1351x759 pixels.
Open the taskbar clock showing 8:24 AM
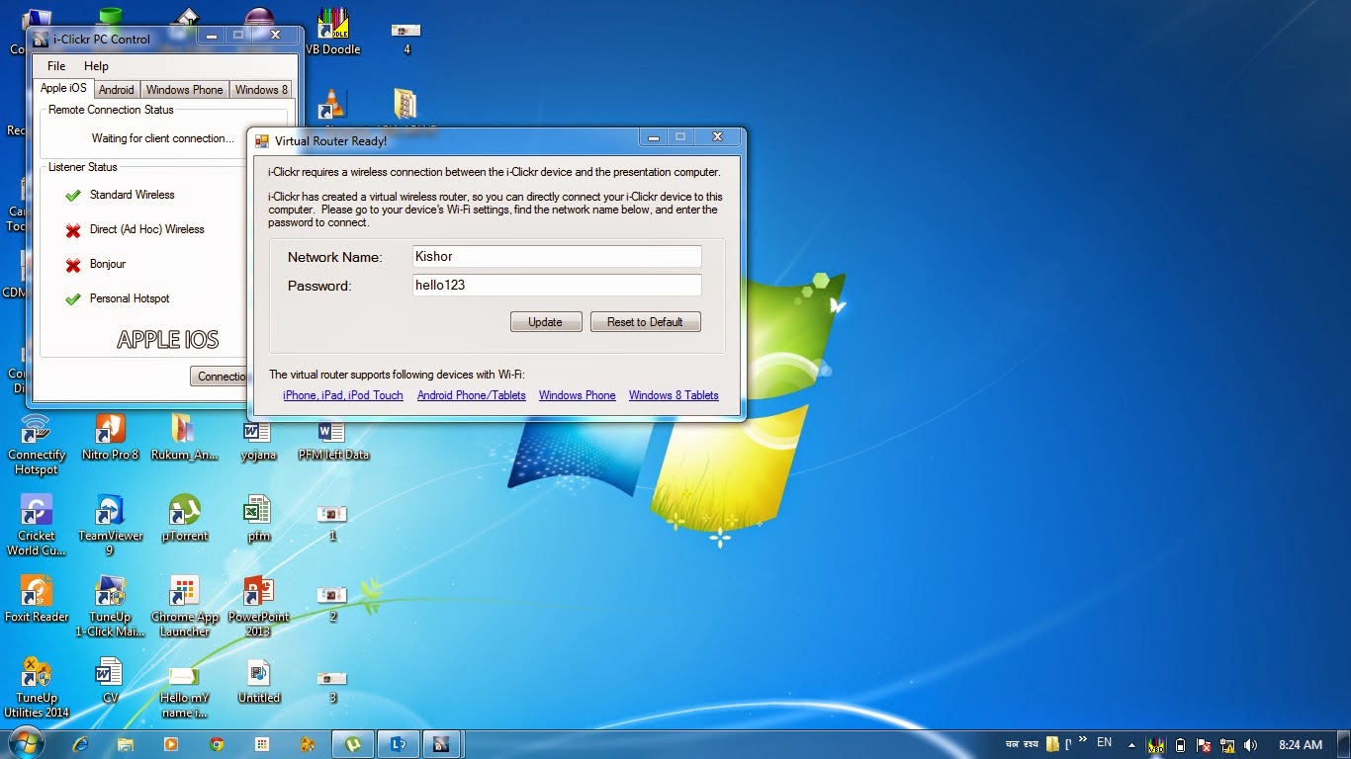(x=1301, y=745)
